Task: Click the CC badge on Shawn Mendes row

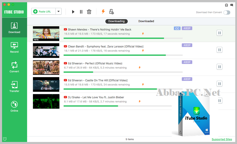Action: (x=177, y=28)
